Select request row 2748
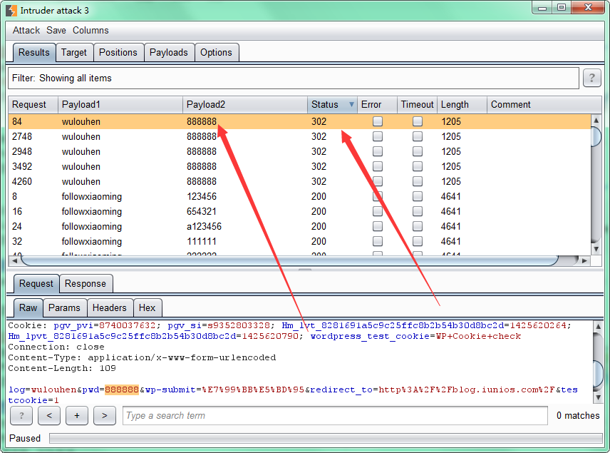The height and width of the screenshot is (453, 610). (x=299, y=136)
